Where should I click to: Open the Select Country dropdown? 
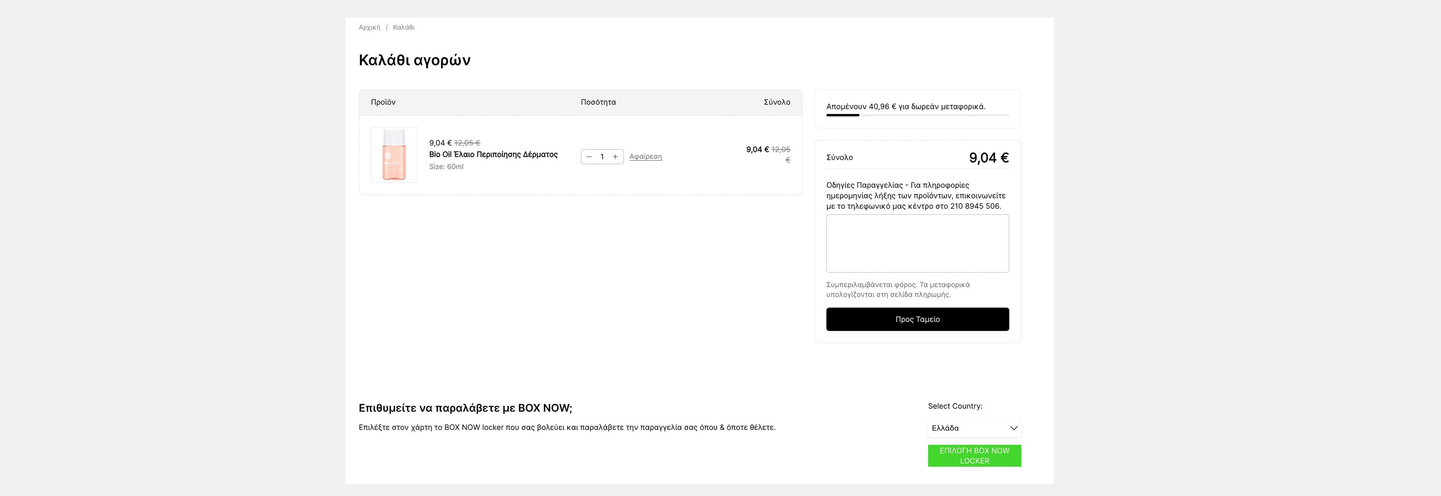click(x=973, y=428)
